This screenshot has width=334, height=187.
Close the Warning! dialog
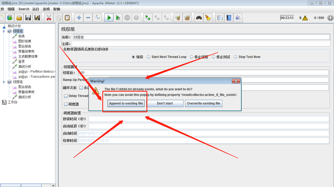click(x=236, y=81)
